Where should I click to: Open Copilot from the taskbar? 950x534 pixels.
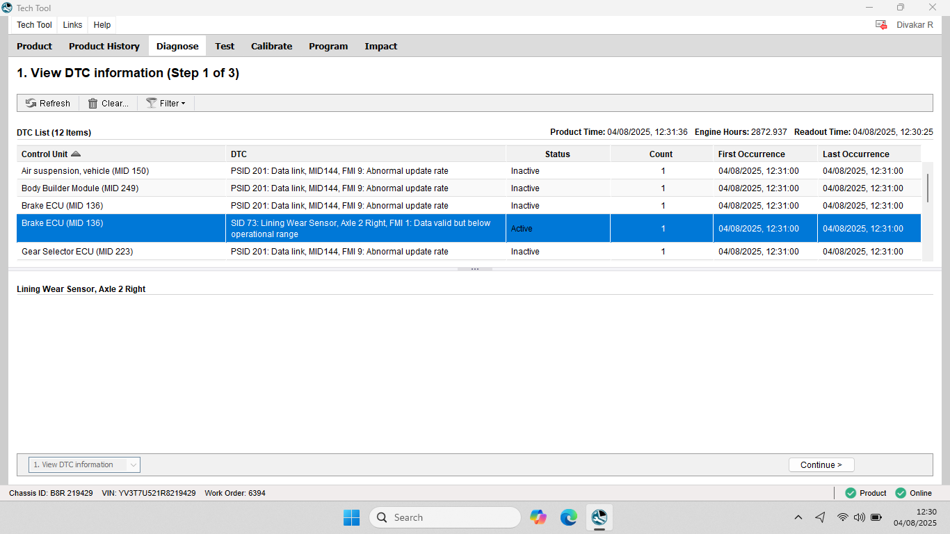point(538,517)
